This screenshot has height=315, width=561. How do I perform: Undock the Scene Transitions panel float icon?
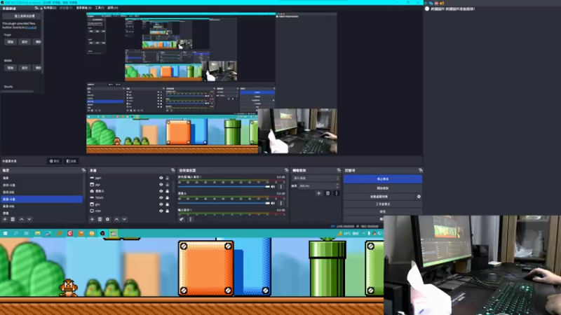coord(339,170)
